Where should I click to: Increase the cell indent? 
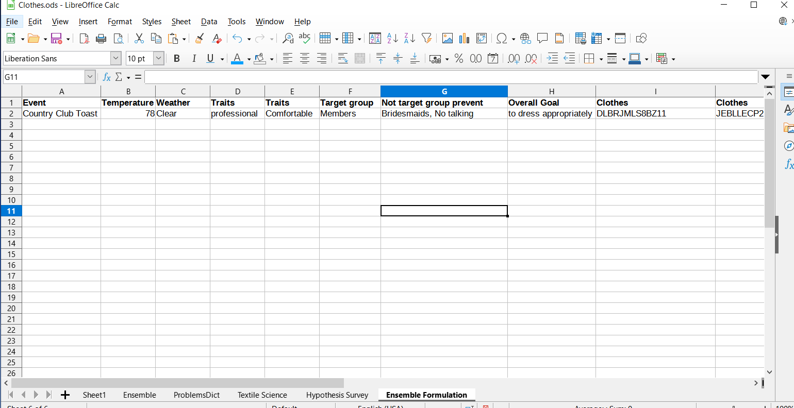point(552,59)
